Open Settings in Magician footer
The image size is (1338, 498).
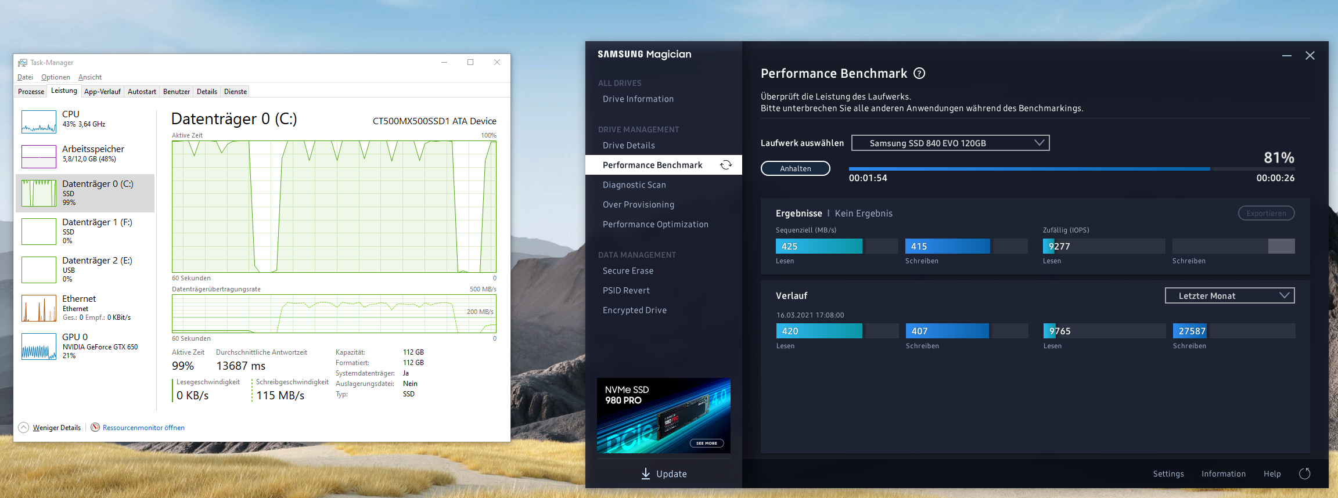[x=1168, y=474]
